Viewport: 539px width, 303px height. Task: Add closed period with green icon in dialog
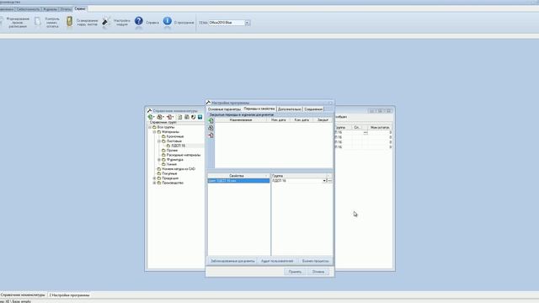(211, 121)
